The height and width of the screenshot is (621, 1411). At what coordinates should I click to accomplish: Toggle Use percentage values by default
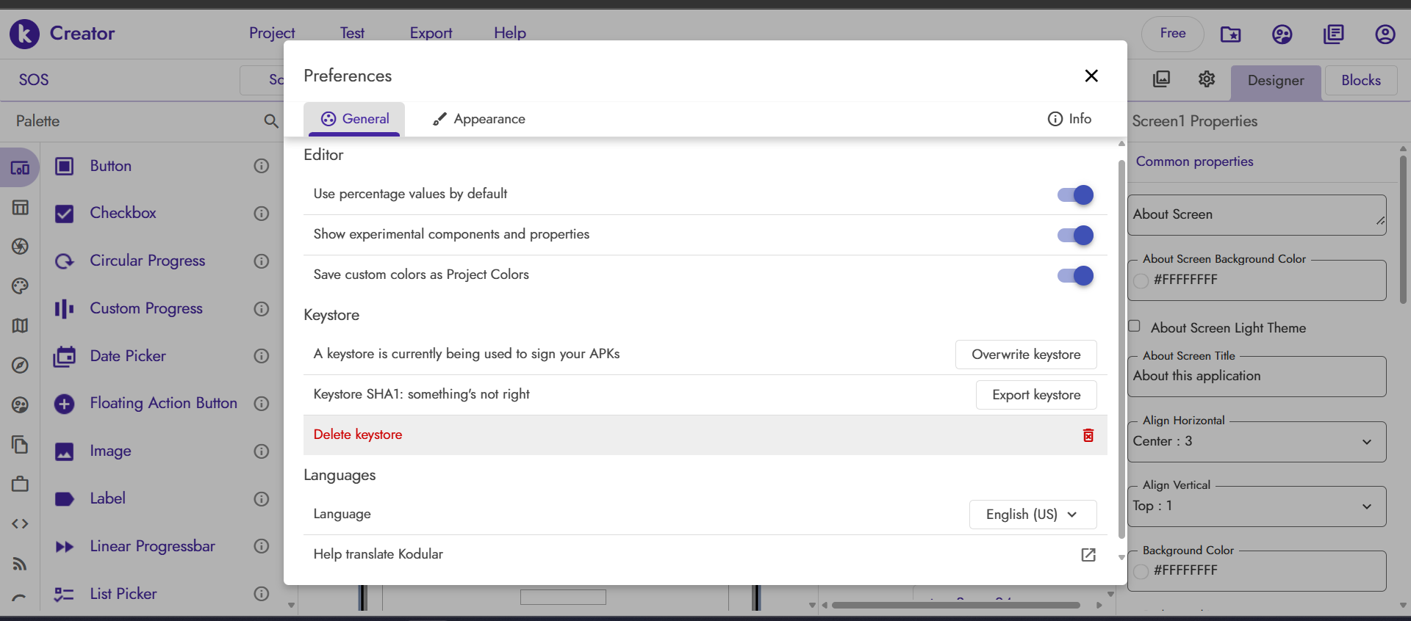(x=1075, y=195)
